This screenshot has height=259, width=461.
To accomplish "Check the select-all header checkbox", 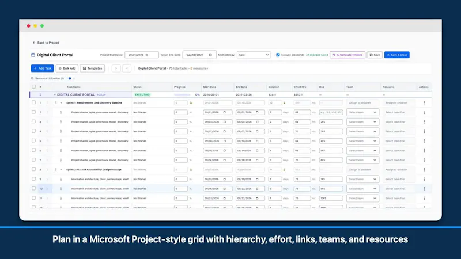I will tap(33, 87).
